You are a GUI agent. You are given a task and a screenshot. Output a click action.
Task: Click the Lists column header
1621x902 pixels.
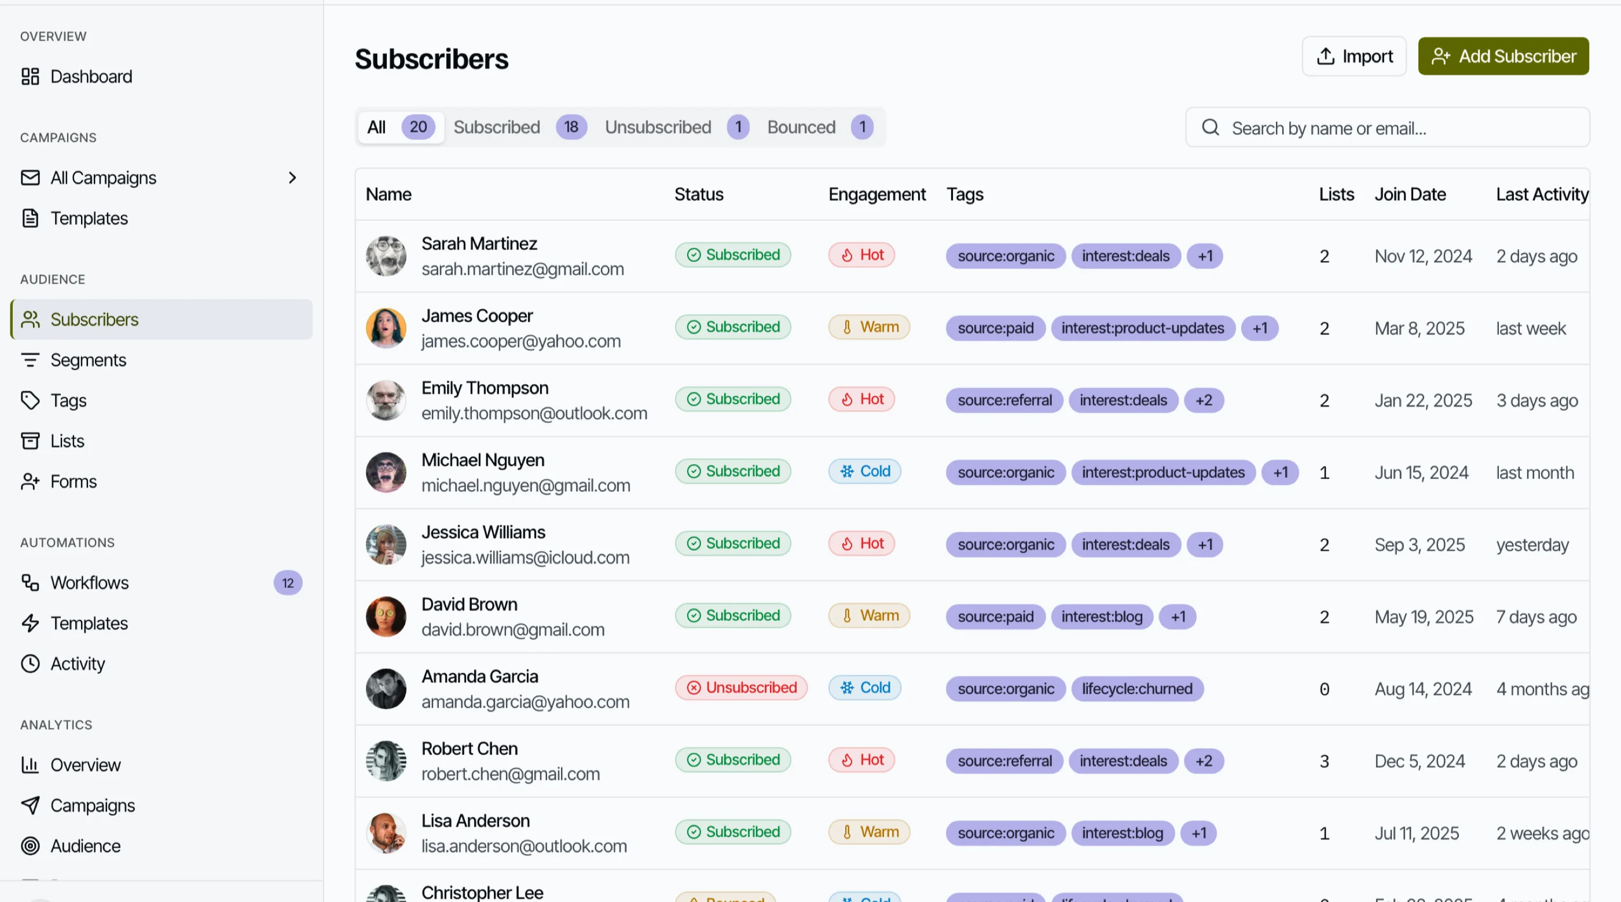pos(1337,194)
